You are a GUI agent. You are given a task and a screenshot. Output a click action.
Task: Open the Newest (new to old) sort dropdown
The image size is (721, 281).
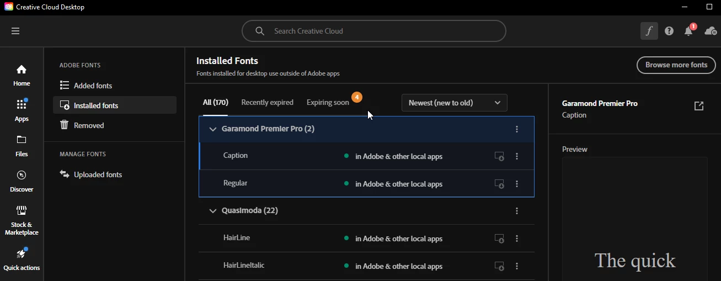tap(454, 103)
